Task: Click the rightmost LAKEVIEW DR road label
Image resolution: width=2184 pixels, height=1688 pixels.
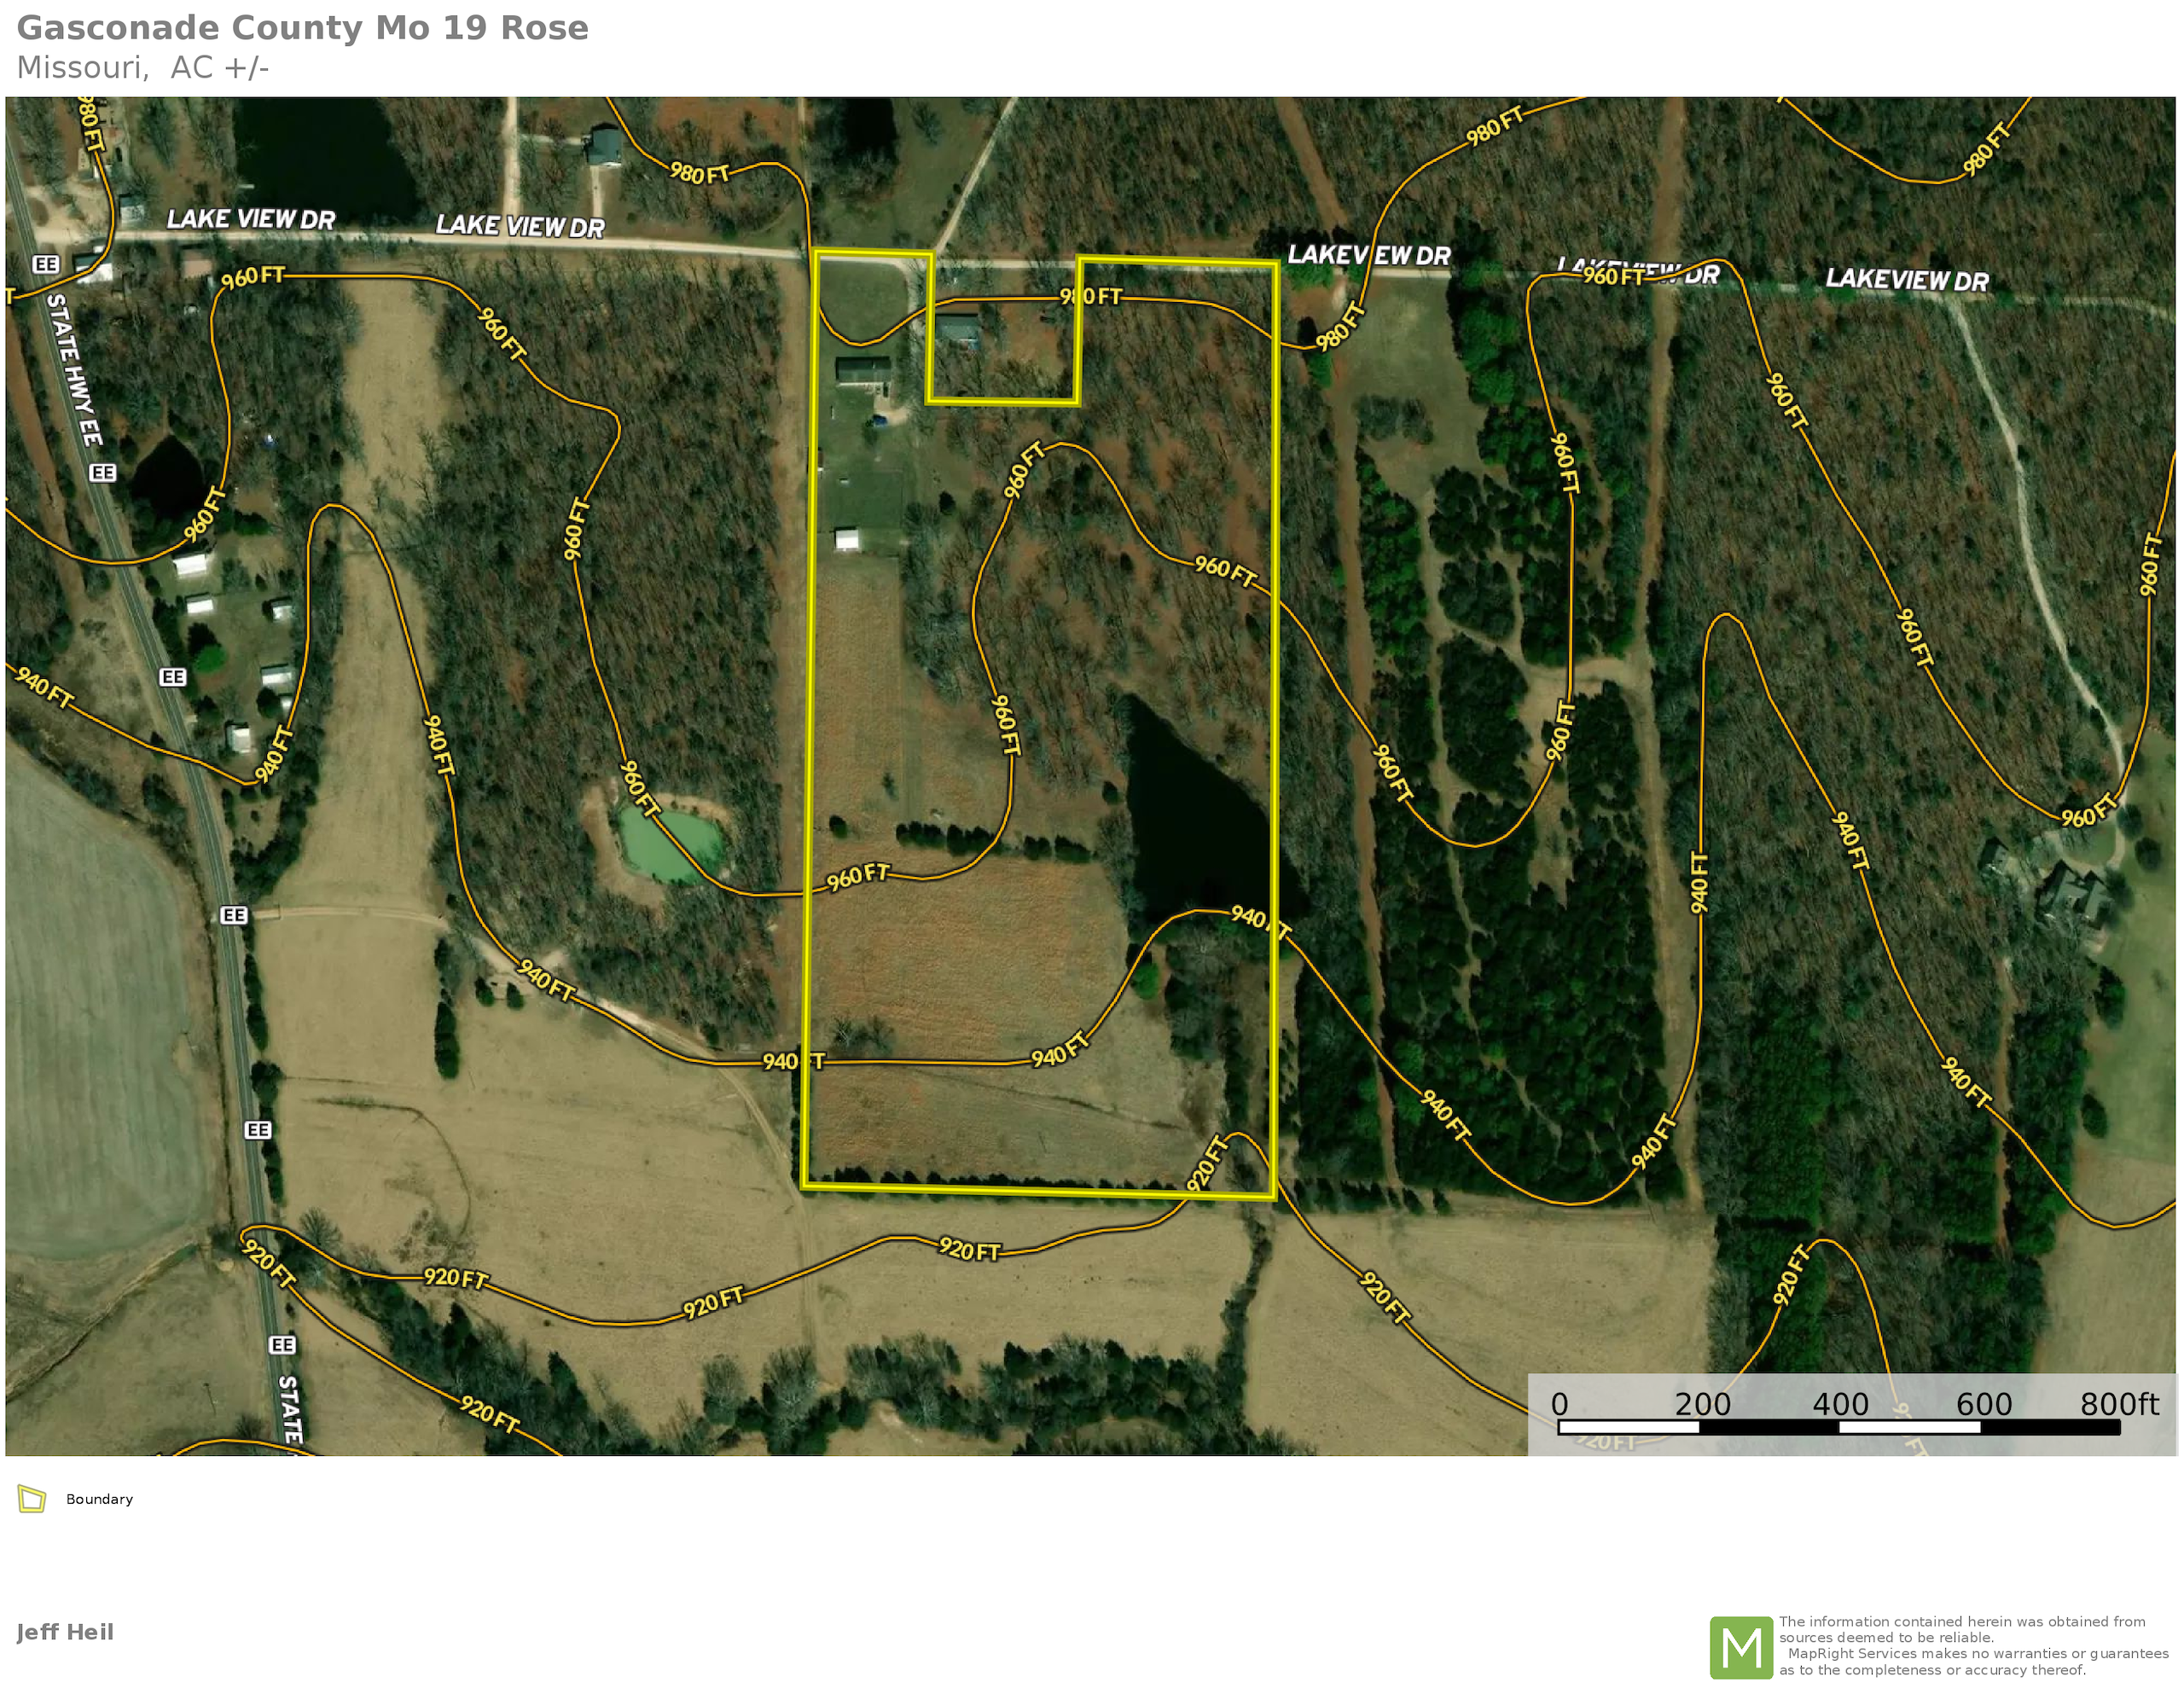Action: [x=1906, y=280]
